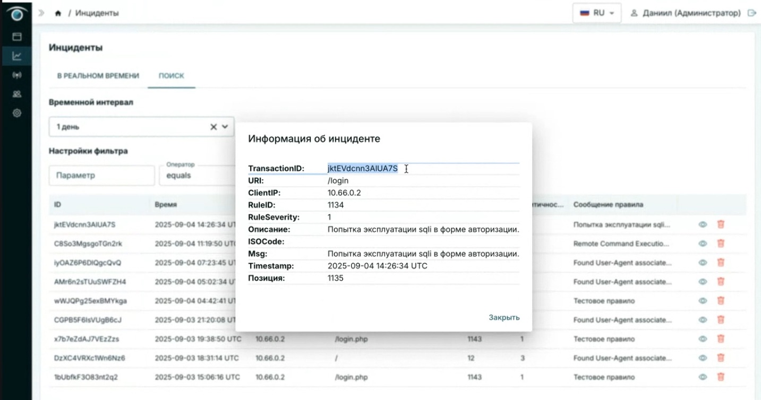Select ID cell CGPB5F6IsVUgB6cJ

click(88, 320)
